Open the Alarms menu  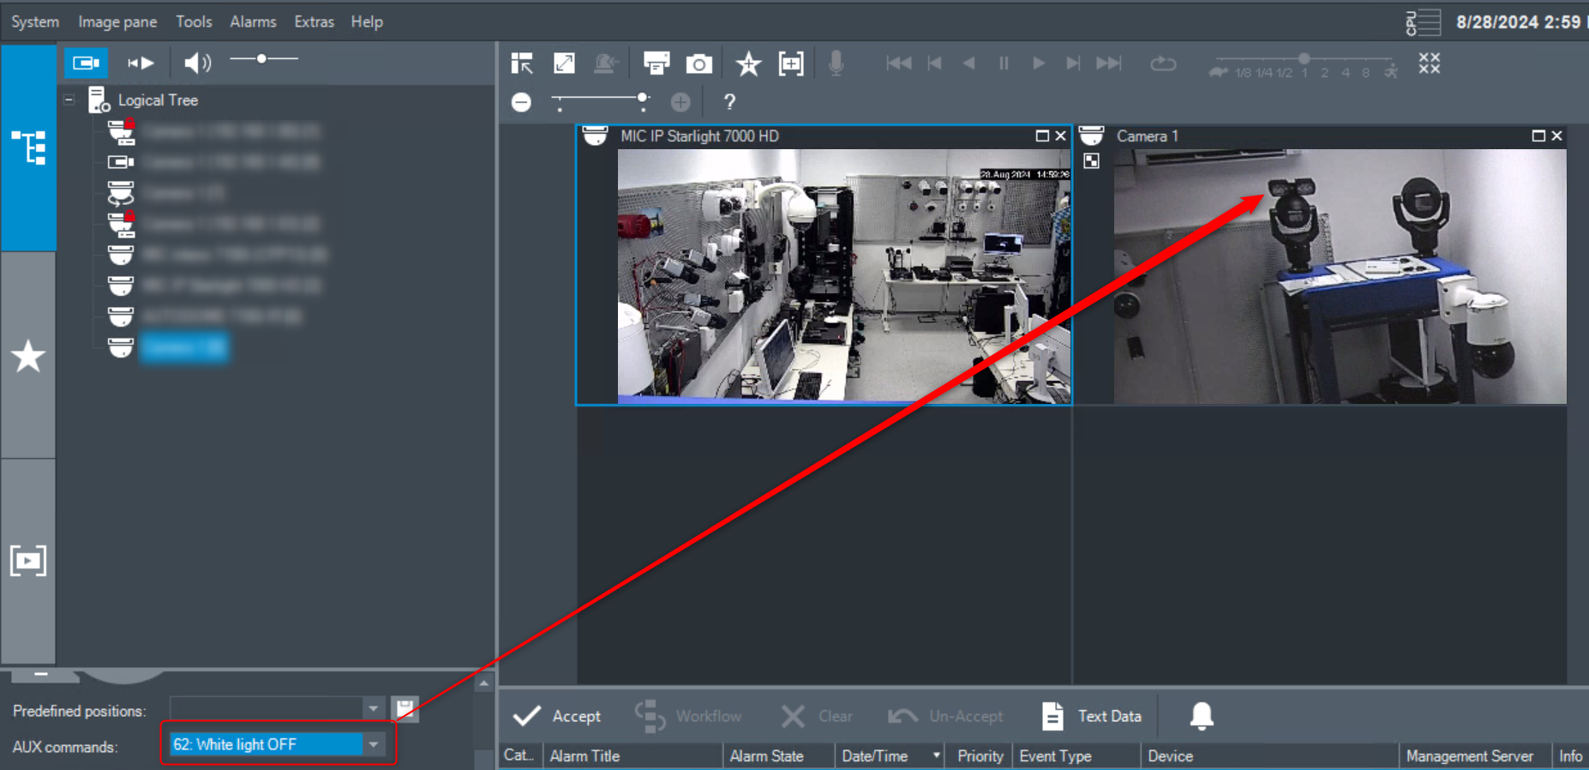point(253,21)
